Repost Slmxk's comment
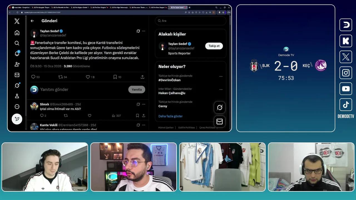Viewport: 356px width, 200px height. coord(66,116)
